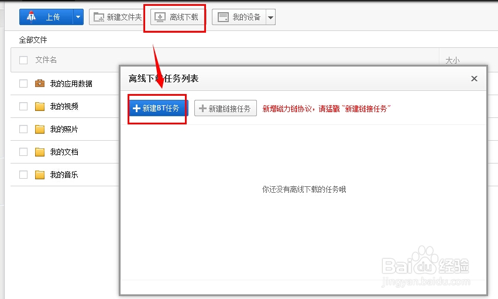498x299 pixels.
Task: Click the 我的设备 button
Action: pos(239,17)
